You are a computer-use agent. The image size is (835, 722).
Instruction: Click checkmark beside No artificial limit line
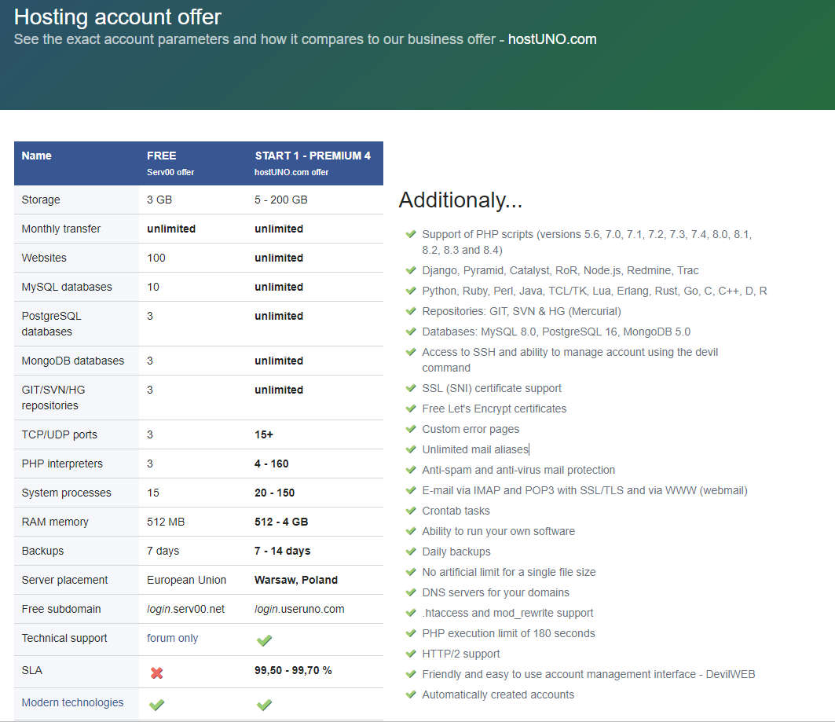411,572
